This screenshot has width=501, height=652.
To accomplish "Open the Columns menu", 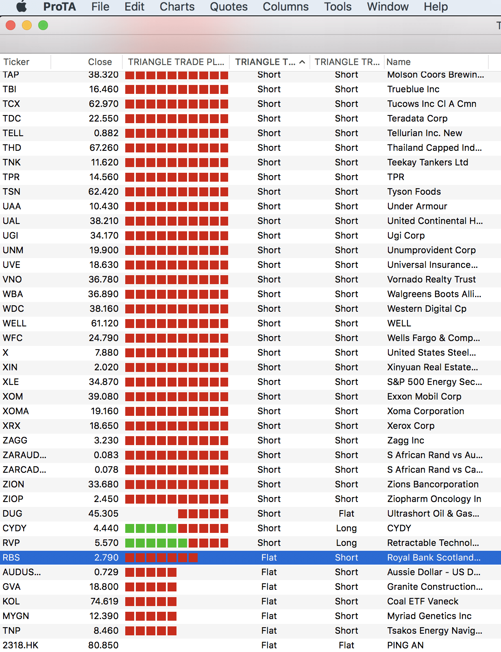I will [285, 7].
